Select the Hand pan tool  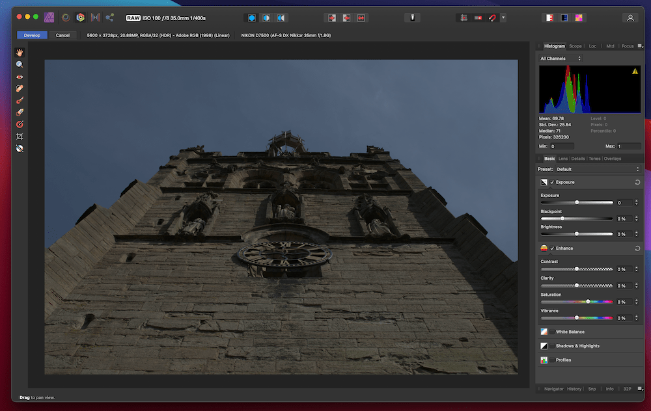coord(20,52)
